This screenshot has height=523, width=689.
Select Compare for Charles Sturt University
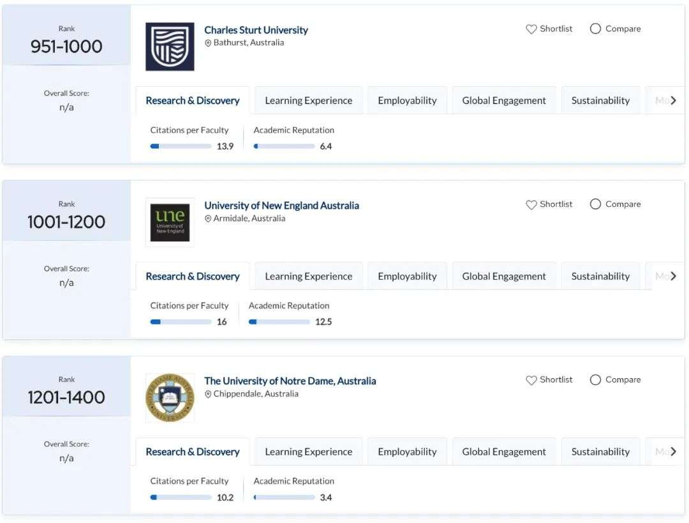pyautogui.click(x=615, y=29)
